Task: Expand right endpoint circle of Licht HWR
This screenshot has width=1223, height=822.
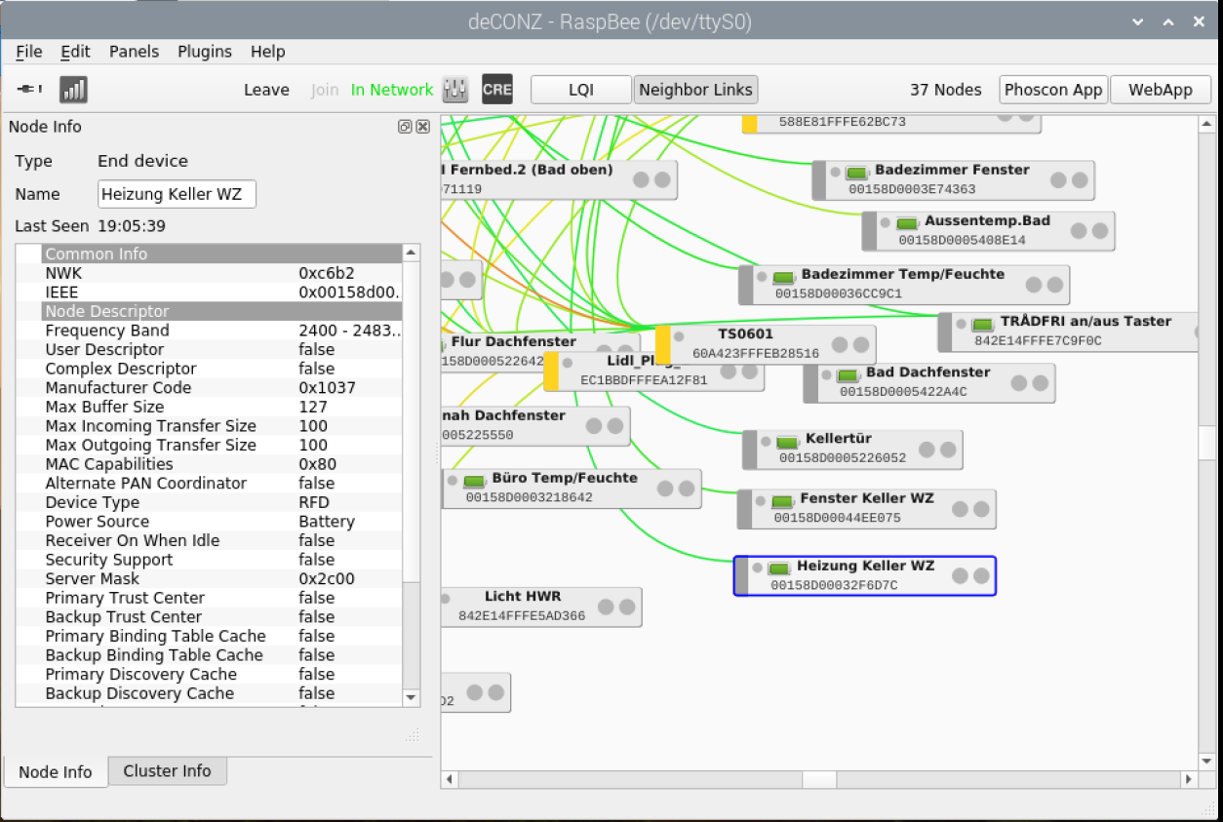Action: coord(627,607)
